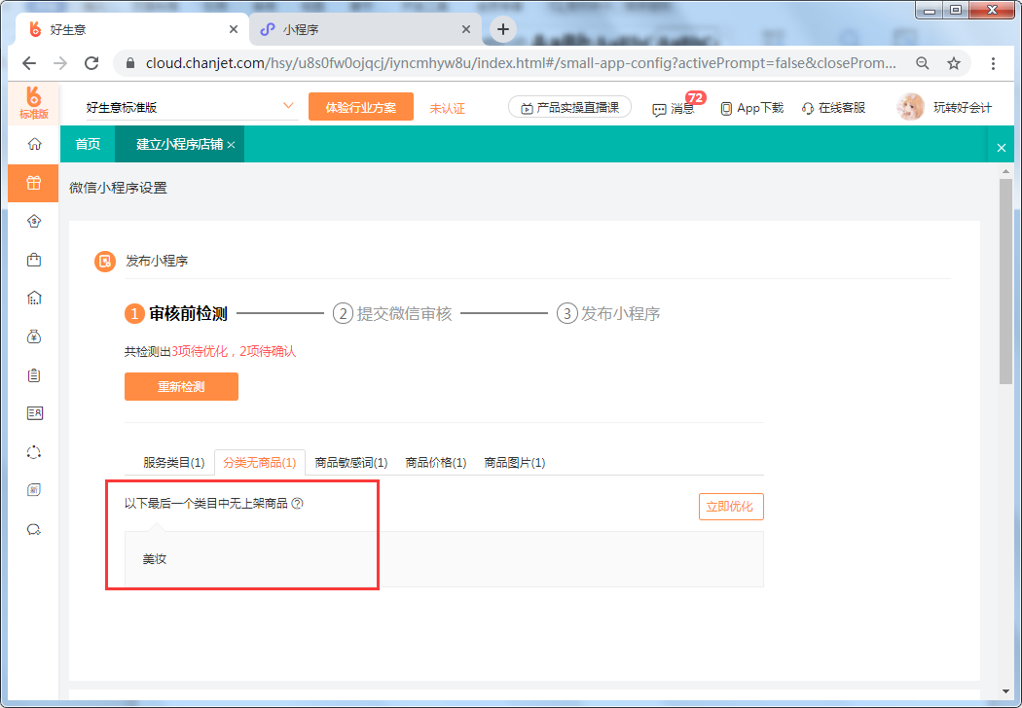This screenshot has width=1022, height=708.
Task: Select the 分类无商品(1) tab
Action: tap(260, 463)
